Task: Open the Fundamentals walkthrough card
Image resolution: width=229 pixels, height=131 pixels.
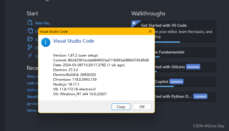Action: coord(186,52)
